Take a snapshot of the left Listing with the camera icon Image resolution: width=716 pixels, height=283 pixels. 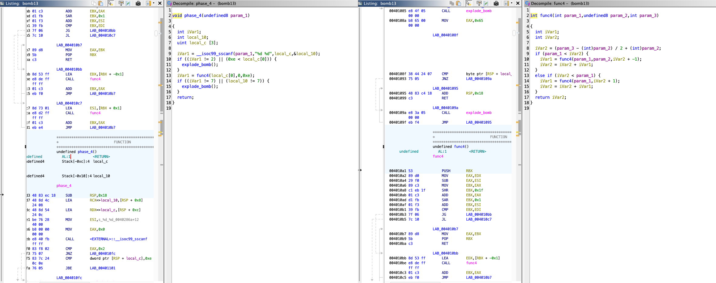tap(138, 3)
